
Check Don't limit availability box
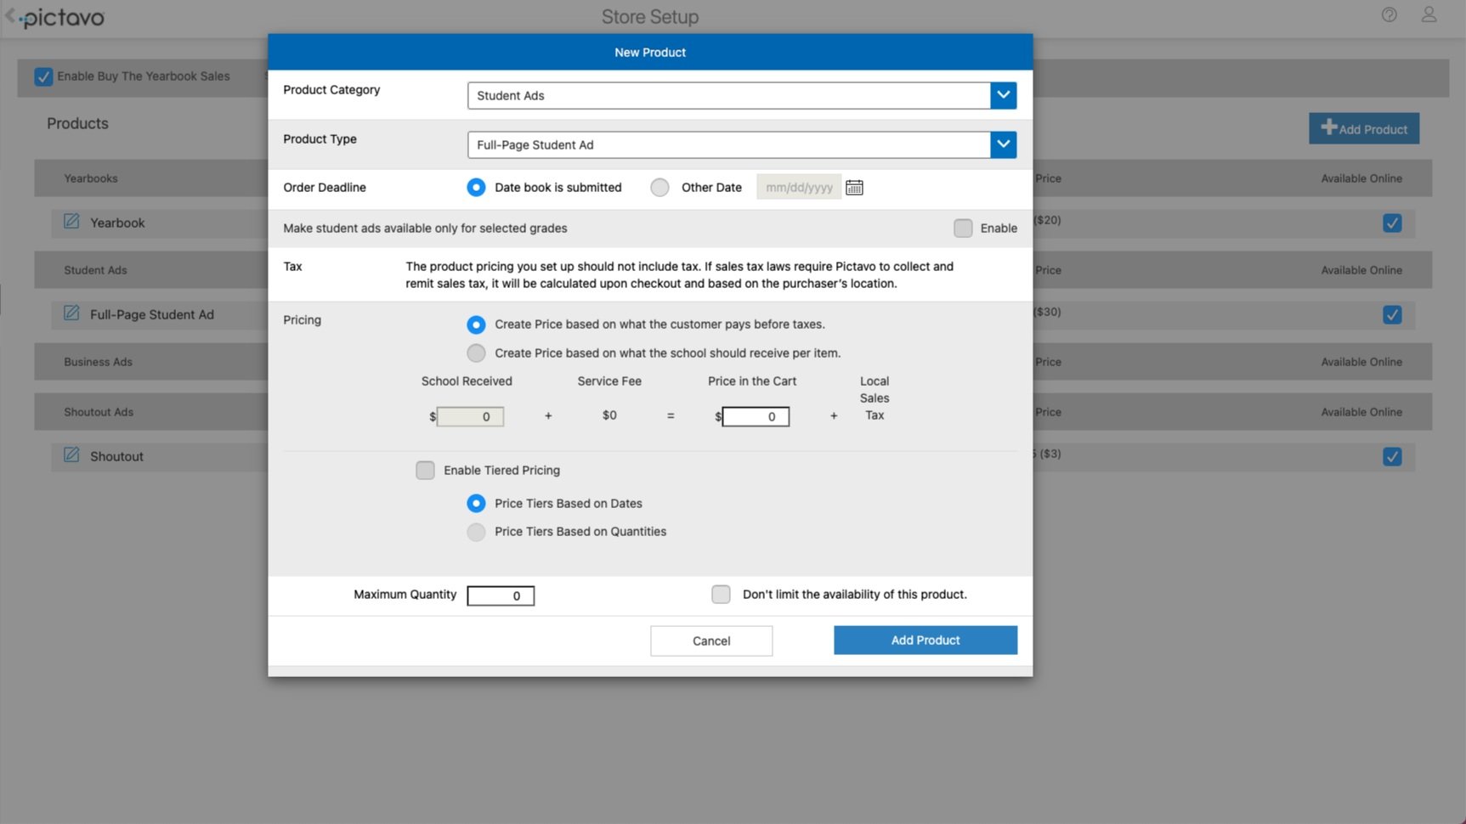pyautogui.click(x=721, y=595)
